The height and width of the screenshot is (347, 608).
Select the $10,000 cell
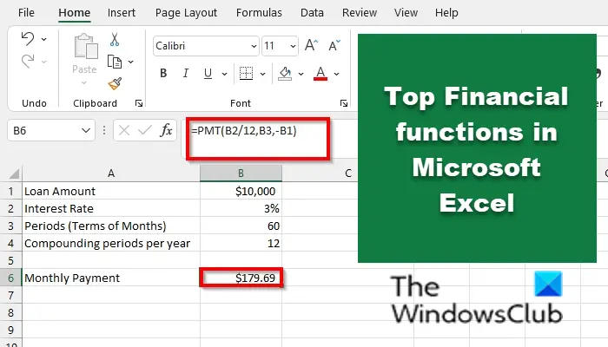241,191
